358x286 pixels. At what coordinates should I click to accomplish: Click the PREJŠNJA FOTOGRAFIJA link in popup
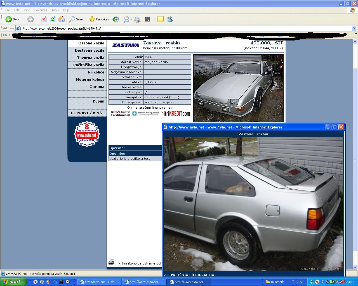point(189,275)
